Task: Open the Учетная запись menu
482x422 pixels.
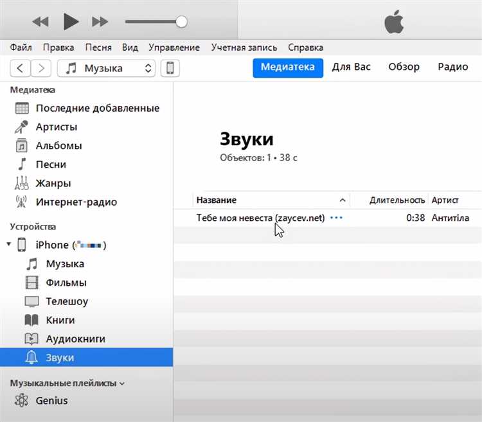Action: (244, 48)
